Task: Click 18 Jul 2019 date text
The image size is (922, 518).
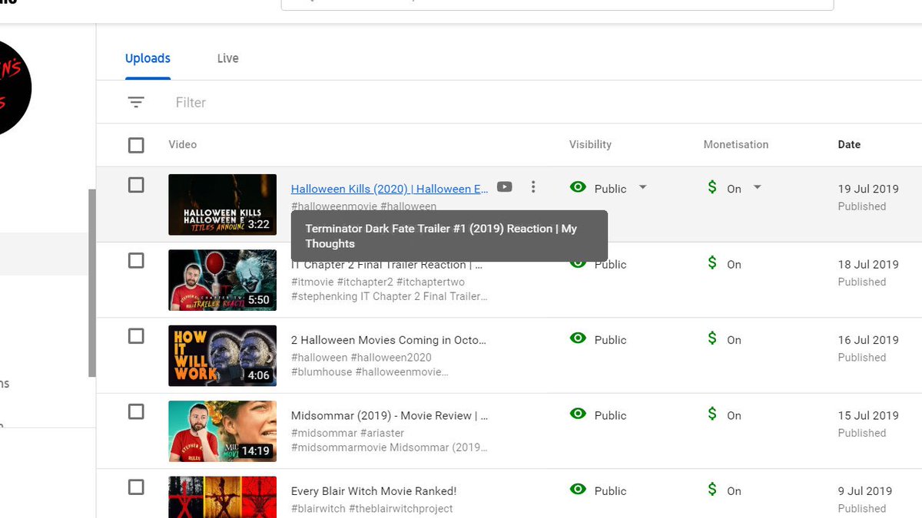Action: click(x=868, y=264)
